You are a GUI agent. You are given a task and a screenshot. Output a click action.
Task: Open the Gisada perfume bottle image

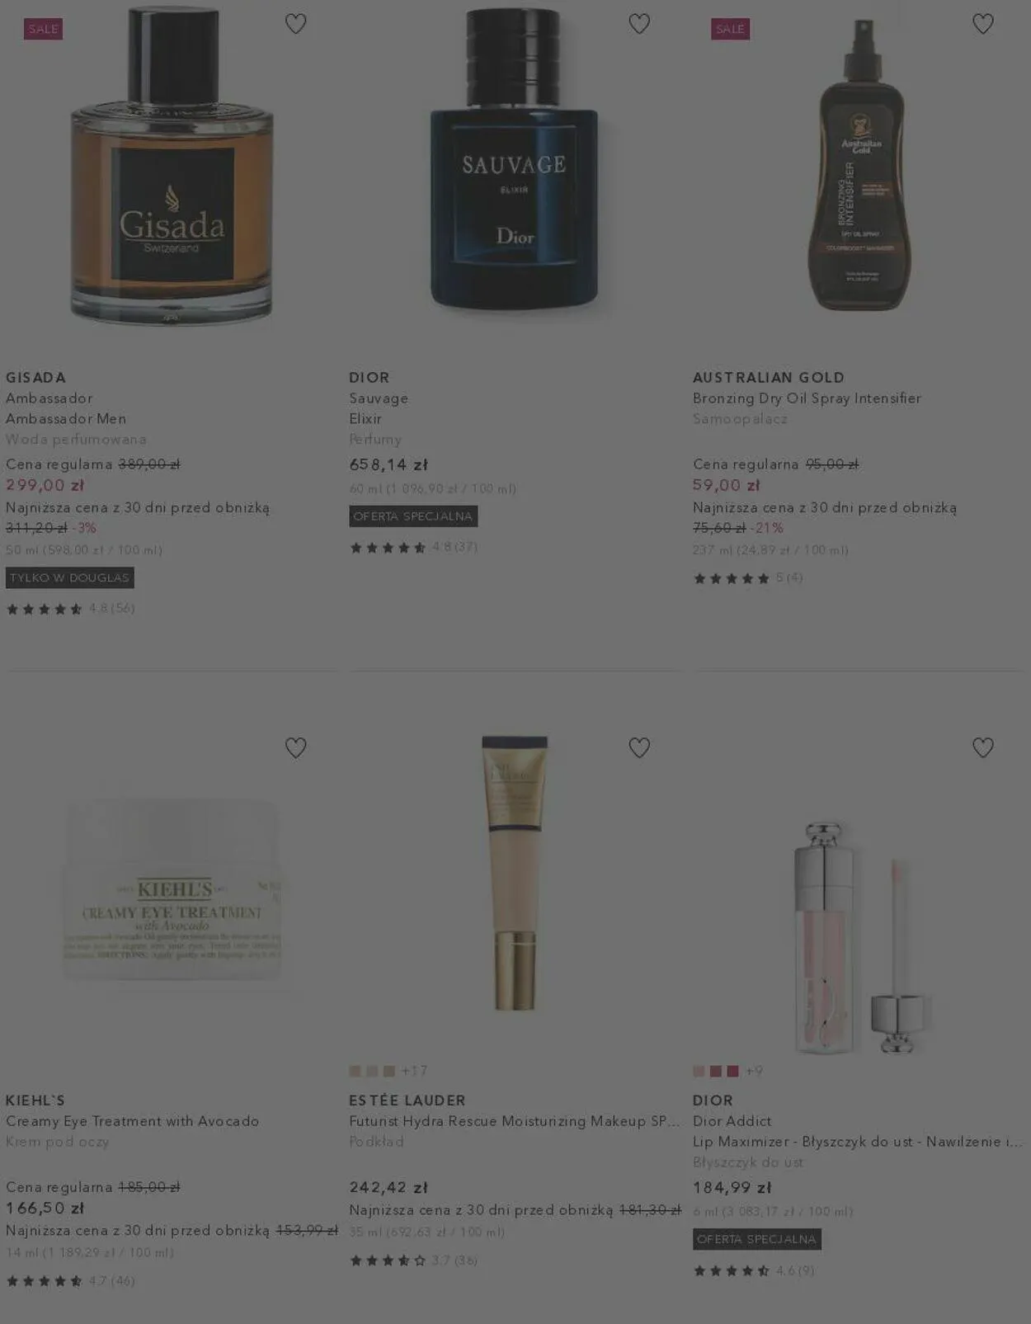tap(172, 167)
